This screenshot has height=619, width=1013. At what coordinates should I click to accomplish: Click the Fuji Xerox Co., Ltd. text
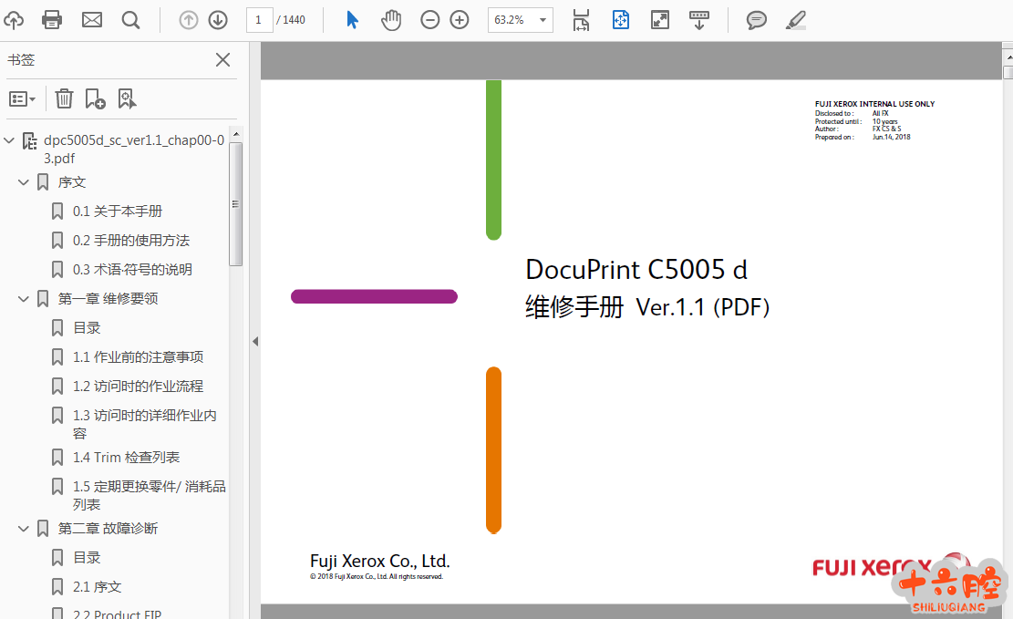point(380,561)
